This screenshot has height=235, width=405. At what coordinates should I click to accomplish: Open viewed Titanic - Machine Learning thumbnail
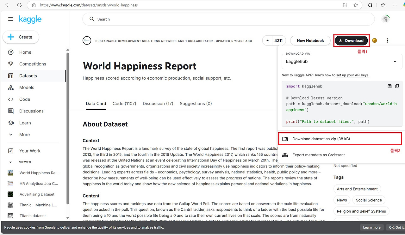(x=10, y=205)
